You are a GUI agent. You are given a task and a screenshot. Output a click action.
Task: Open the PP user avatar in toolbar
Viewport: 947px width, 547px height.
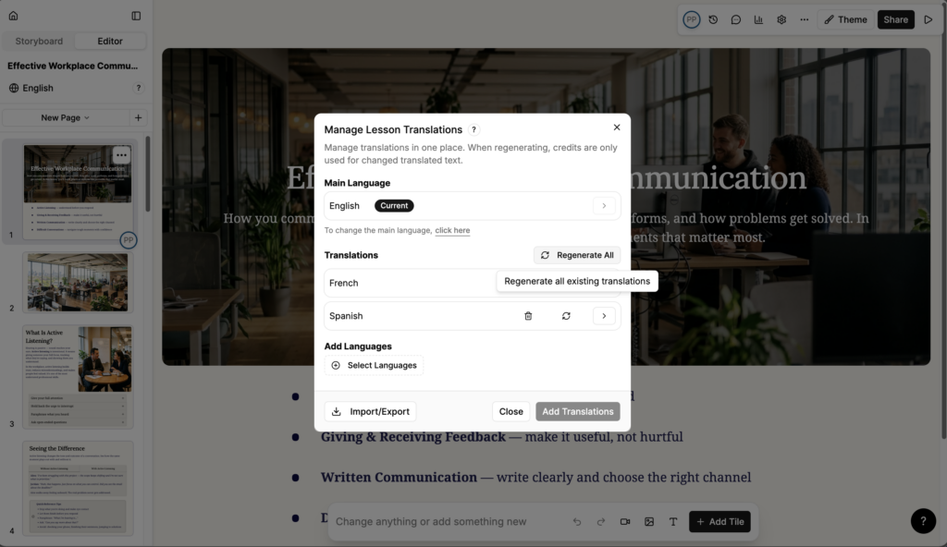click(691, 19)
